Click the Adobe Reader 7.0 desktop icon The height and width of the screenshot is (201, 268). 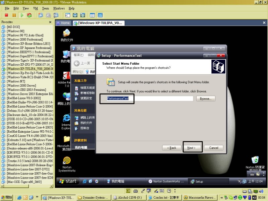(64, 80)
